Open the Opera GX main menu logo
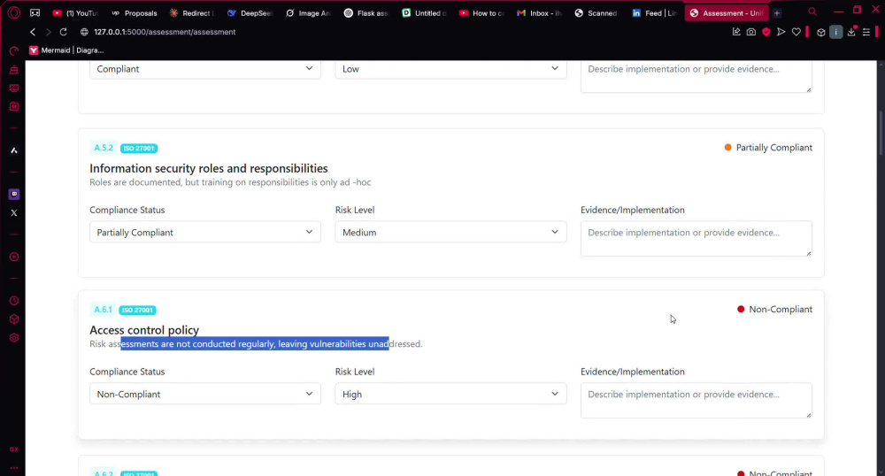Image resolution: width=885 pixels, height=476 pixels. tap(13, 12)
